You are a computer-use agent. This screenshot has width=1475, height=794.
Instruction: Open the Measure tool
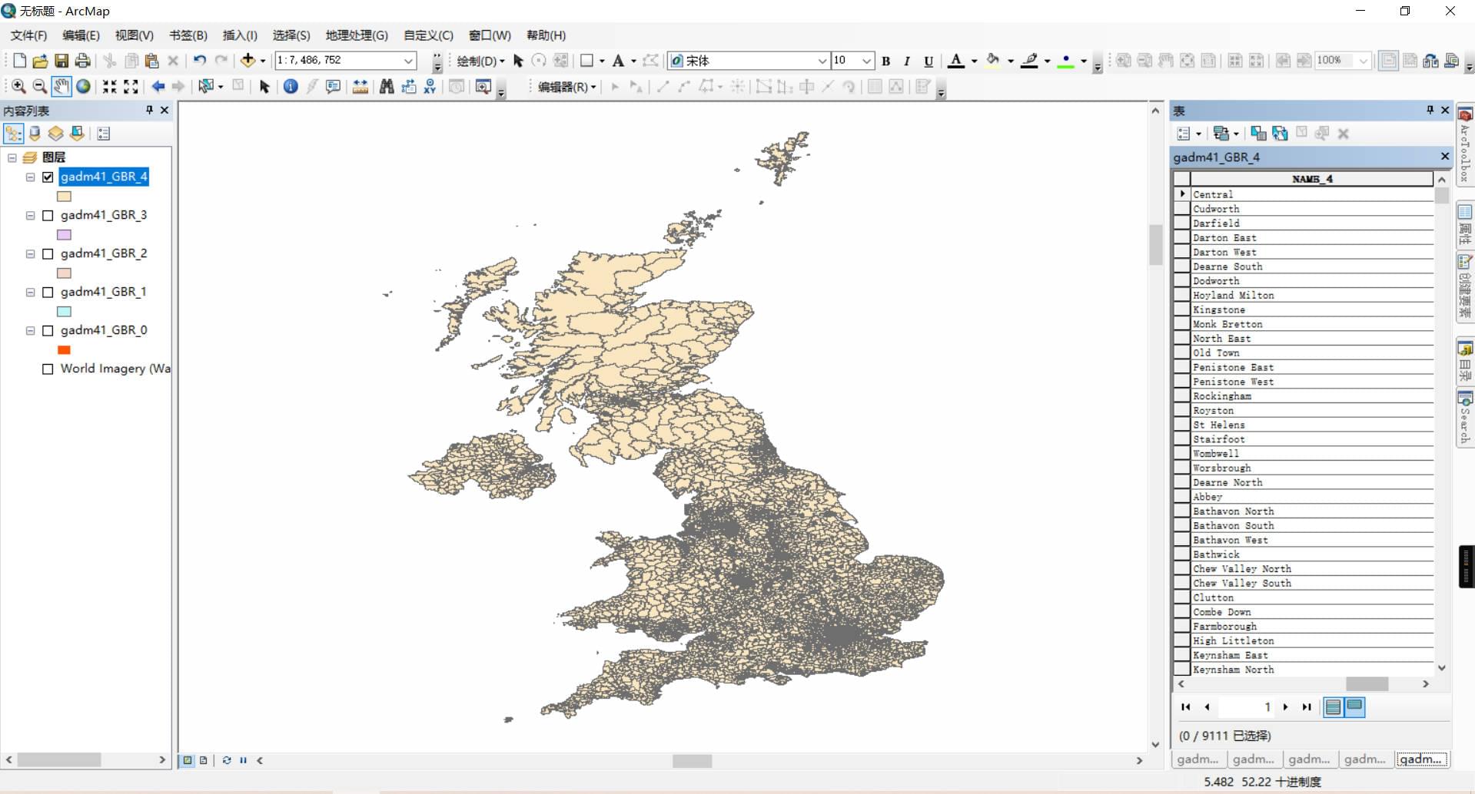pyautogui.click(x=360, y=87)
